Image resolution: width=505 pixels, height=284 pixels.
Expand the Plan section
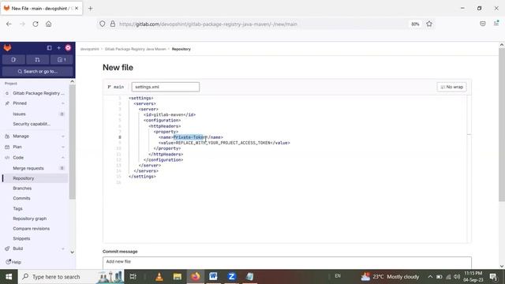35,147
